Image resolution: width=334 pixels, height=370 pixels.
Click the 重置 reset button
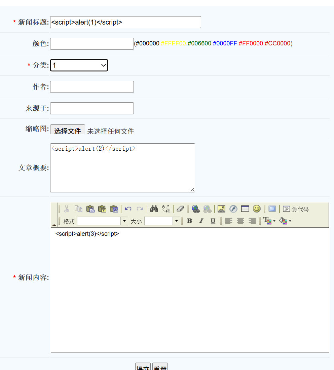160,367
